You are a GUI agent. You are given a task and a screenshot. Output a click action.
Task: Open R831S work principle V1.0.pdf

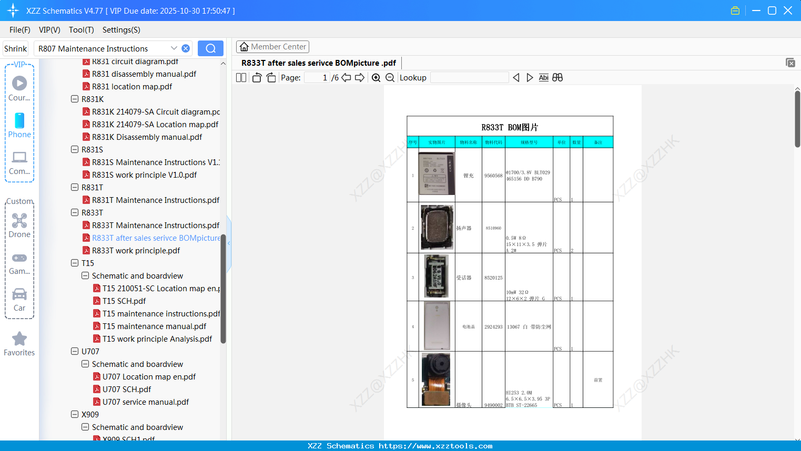tap(145, 175)
